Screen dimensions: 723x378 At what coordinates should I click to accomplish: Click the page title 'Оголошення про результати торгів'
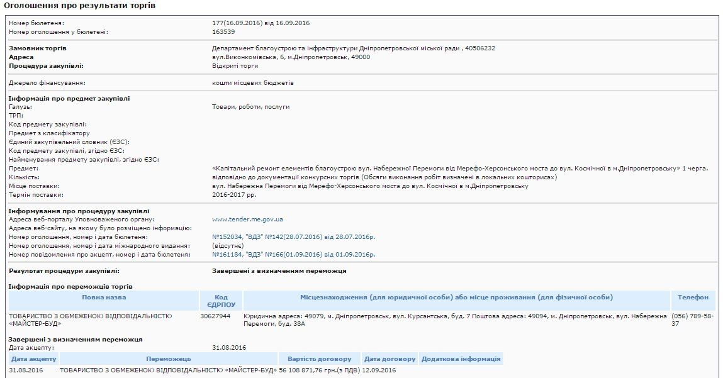(x=79, y=6)
